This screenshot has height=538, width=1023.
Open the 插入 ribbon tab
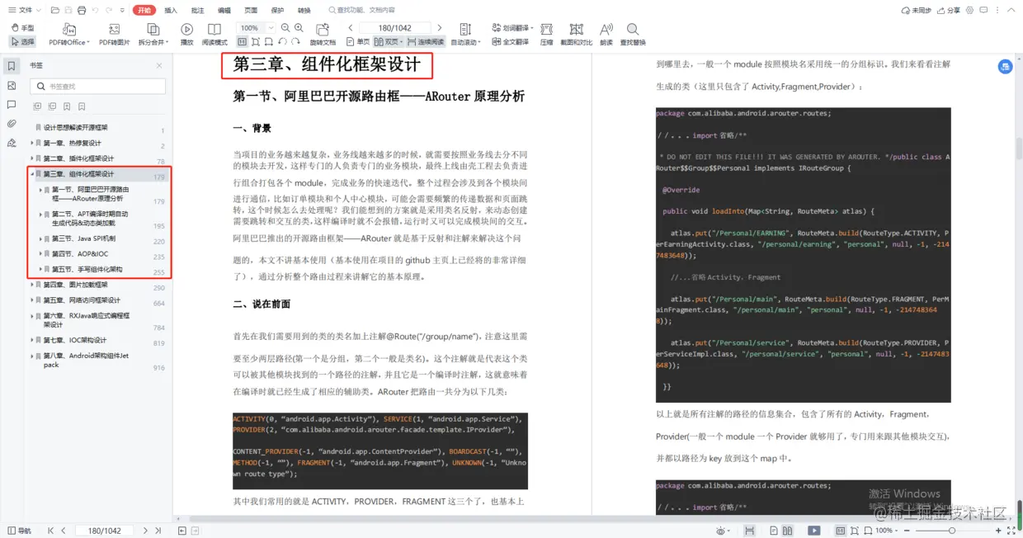171,10
